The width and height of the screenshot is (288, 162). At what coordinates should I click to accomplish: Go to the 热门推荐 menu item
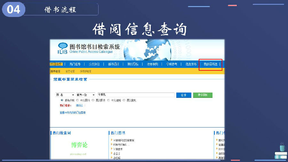coord(75,64)
